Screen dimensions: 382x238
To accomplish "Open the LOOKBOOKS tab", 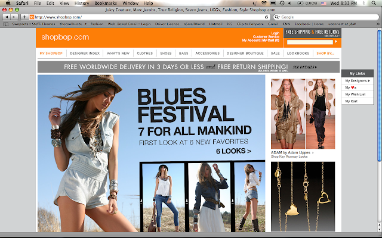I will pos(298,53).
